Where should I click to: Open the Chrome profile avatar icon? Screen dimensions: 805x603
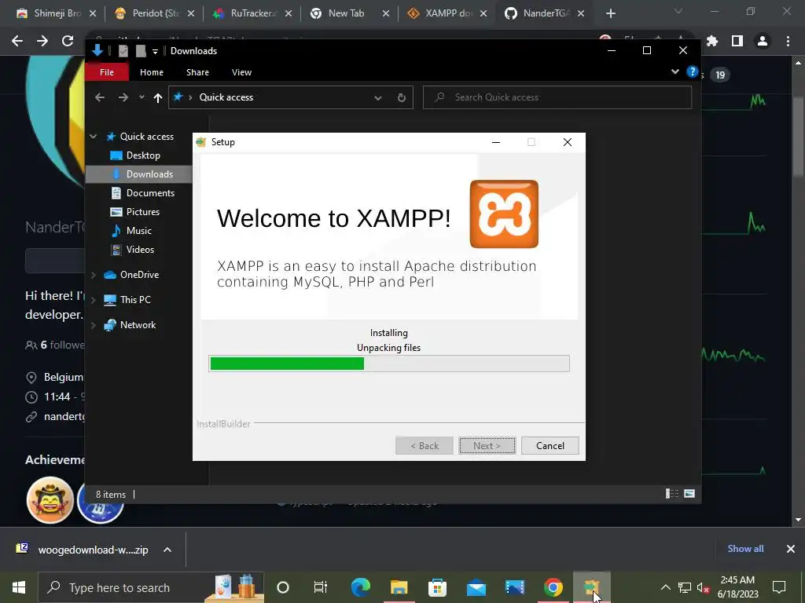pyautogui.click(x=763, y=41)
